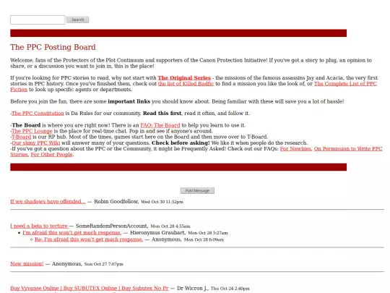Open The PPC Constitution link
The width and height of the screenshot is (390, 293).
[x=38, y=114]
